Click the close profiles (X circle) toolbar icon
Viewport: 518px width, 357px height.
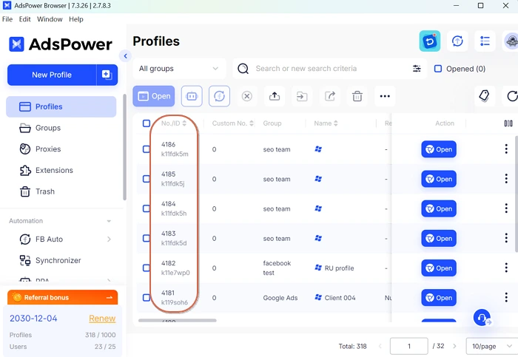click(246, 96)
